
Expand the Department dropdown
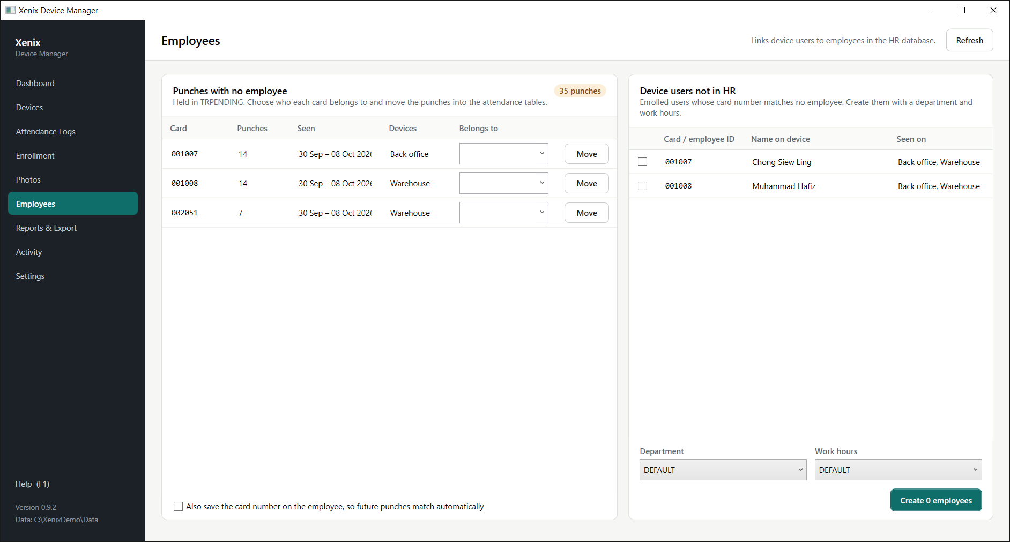pos(723,470)
